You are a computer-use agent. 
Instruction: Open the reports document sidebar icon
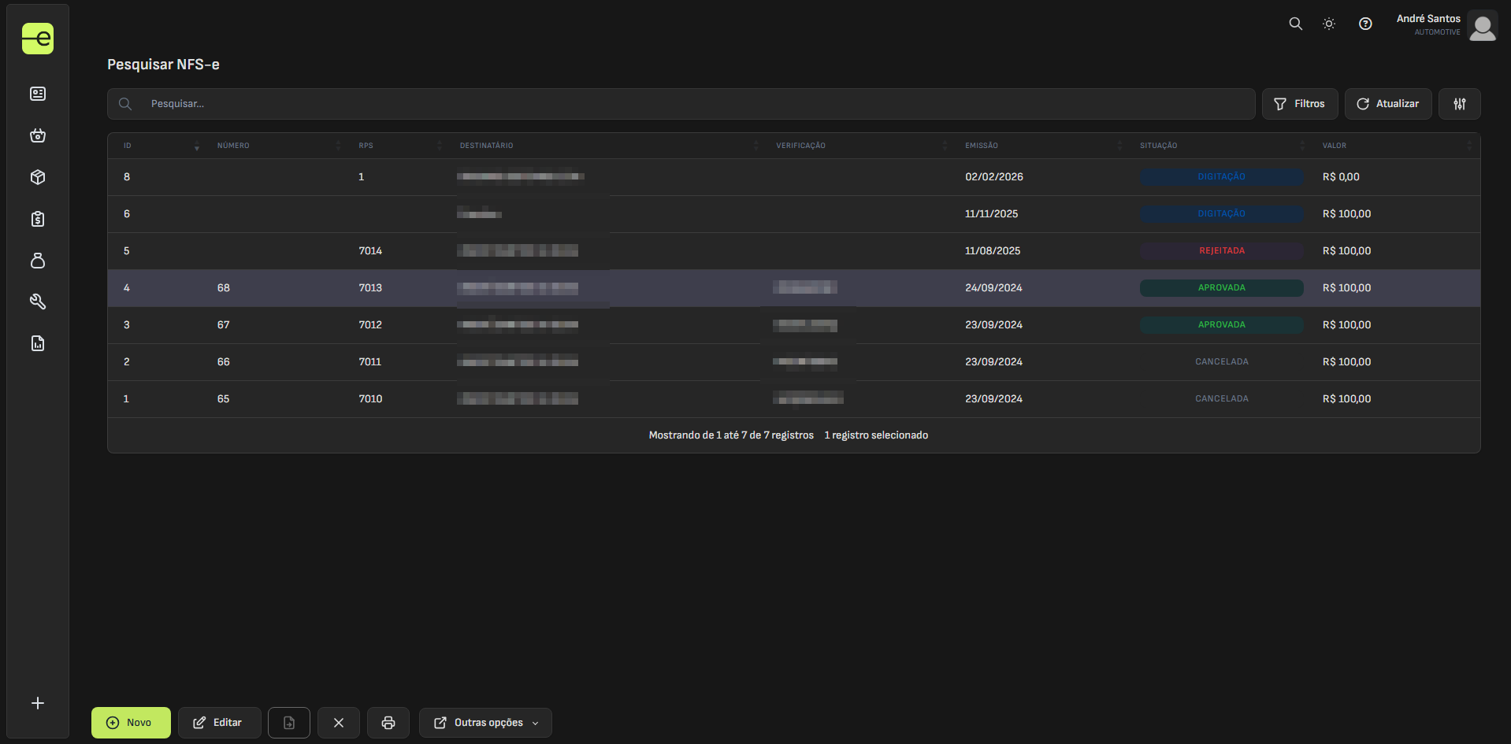(x=38, y=343)
